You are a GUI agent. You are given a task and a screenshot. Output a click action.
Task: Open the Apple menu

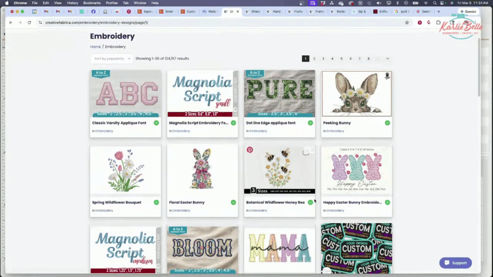click(7, 3)
